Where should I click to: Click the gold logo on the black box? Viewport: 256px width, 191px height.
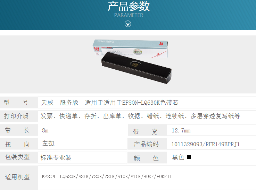[x=135, y=64]
